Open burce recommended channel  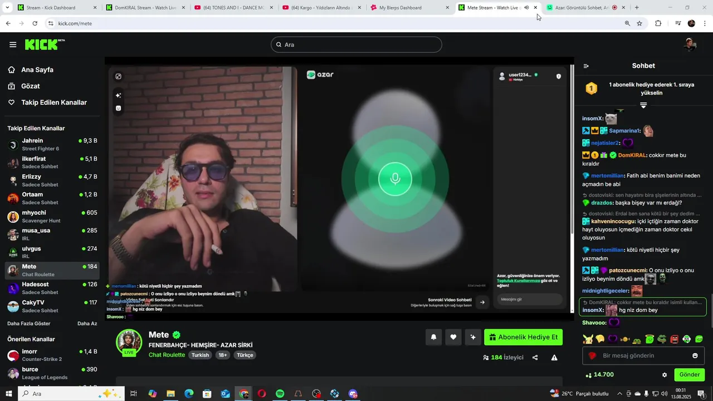(x=52, y=373)
